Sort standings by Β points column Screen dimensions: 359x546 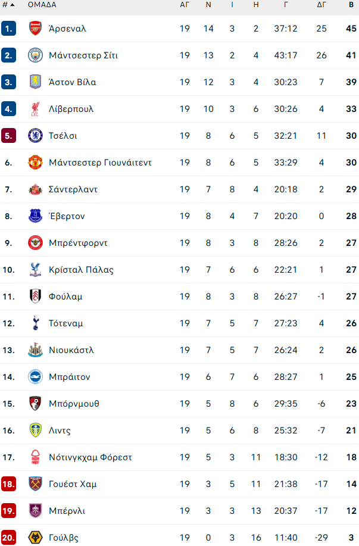click(351, 4)
